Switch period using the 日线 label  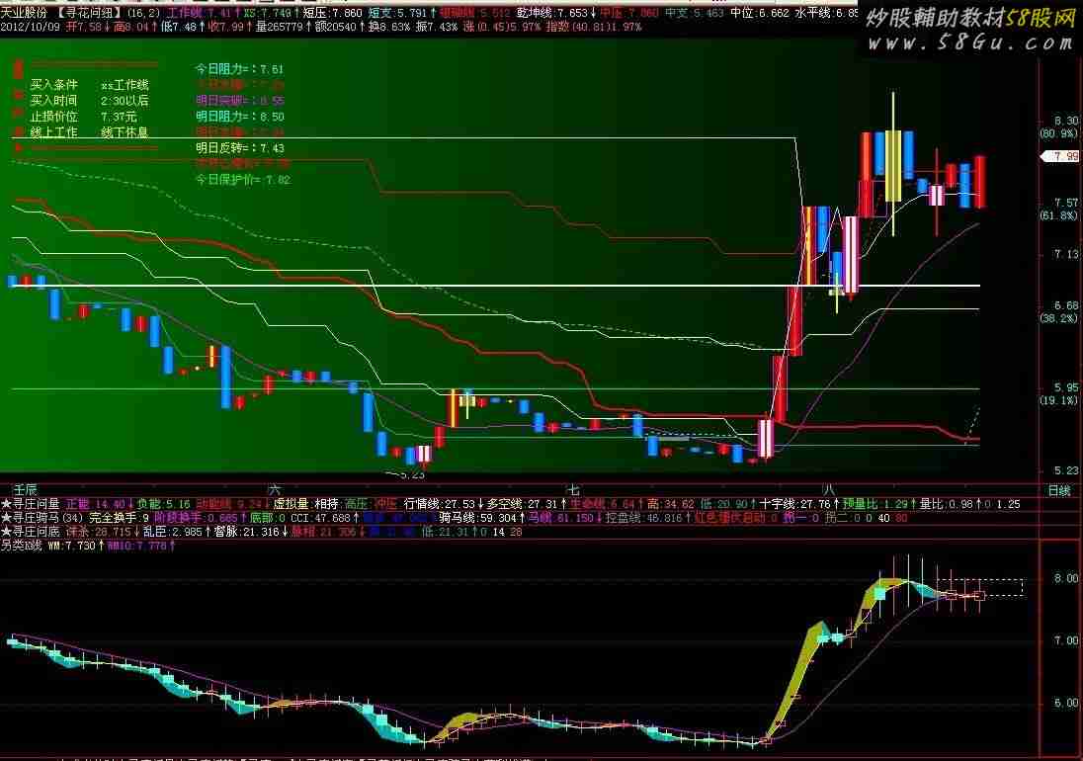click(1059, 490)
